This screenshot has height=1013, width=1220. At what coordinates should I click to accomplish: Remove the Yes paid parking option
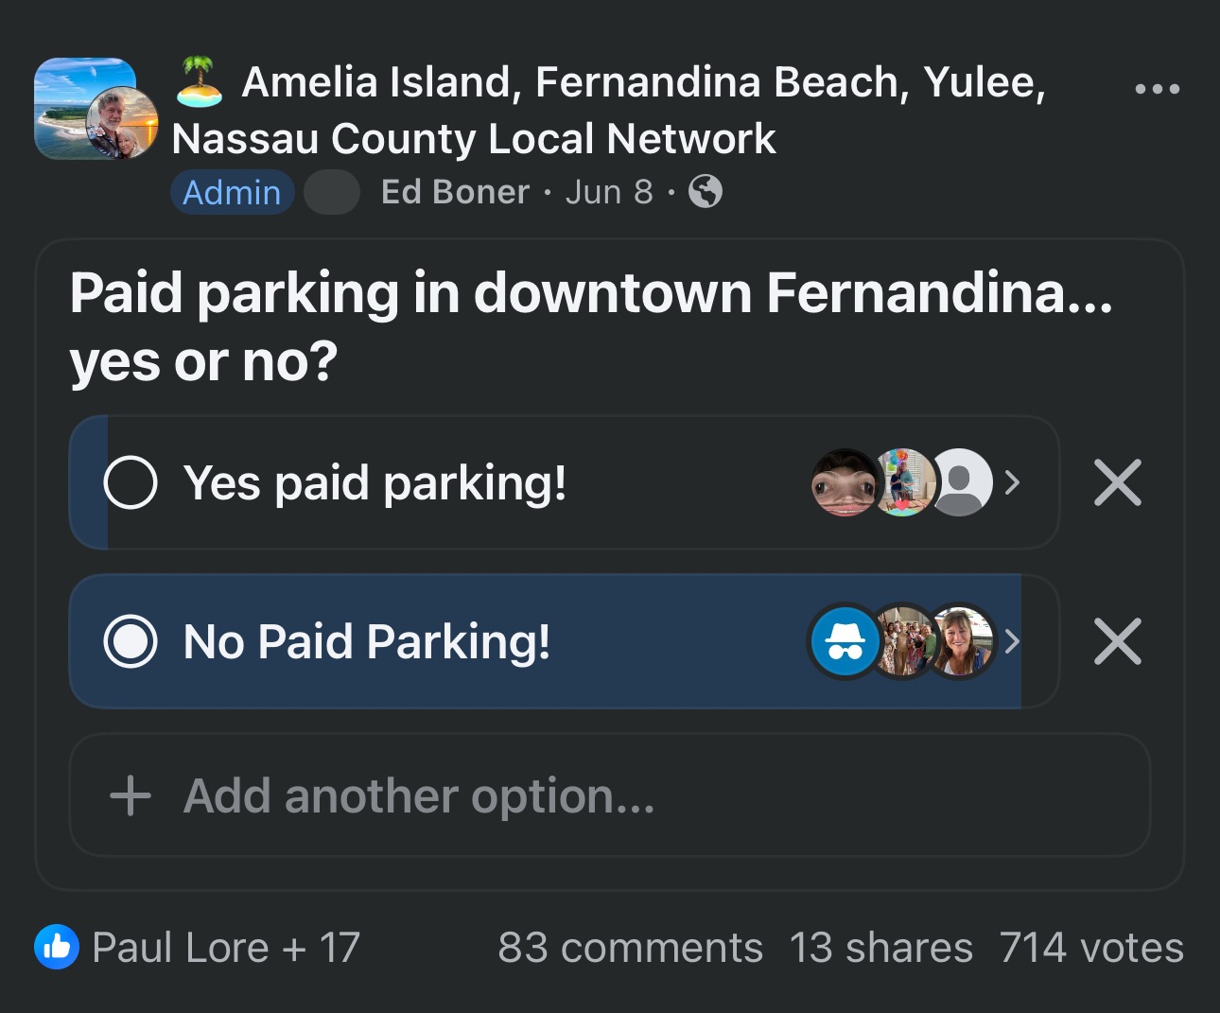click(1117, 483)
